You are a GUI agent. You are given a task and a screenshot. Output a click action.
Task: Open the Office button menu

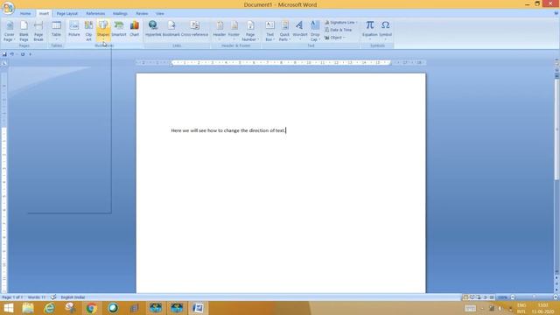[8, 7]
